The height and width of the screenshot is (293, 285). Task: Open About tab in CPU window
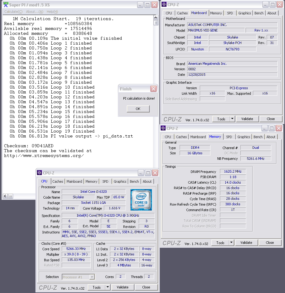[147, 181]
